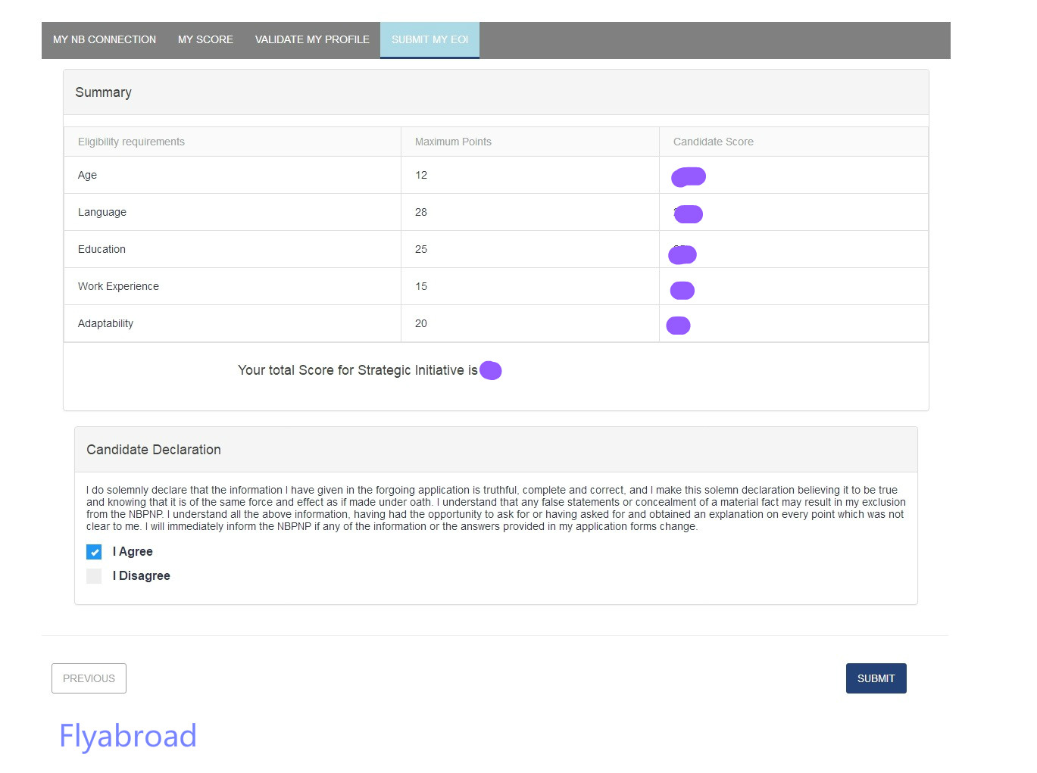Click the Flyabroad watermark text

pyautogui.click(x=128, y=736)
